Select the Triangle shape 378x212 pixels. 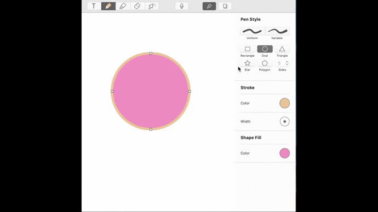282,49
